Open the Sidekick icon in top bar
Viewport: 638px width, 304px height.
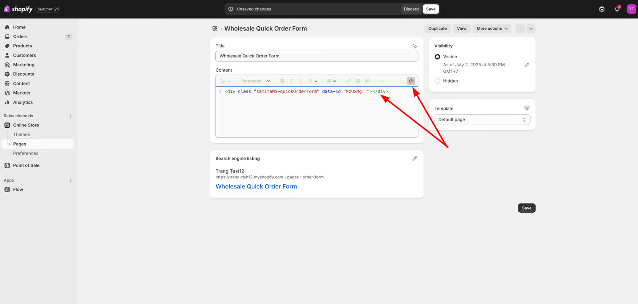pyautogui.click(x=602, y=9)
